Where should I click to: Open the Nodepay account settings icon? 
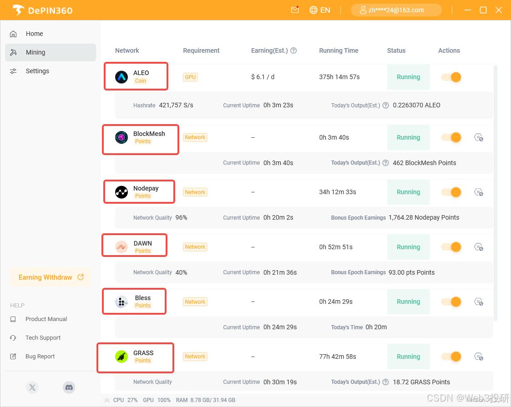click(x=478, y=192)
